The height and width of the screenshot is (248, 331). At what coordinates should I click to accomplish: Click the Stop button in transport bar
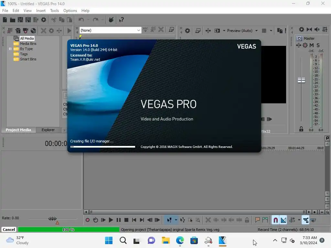[x=126, y=220]
